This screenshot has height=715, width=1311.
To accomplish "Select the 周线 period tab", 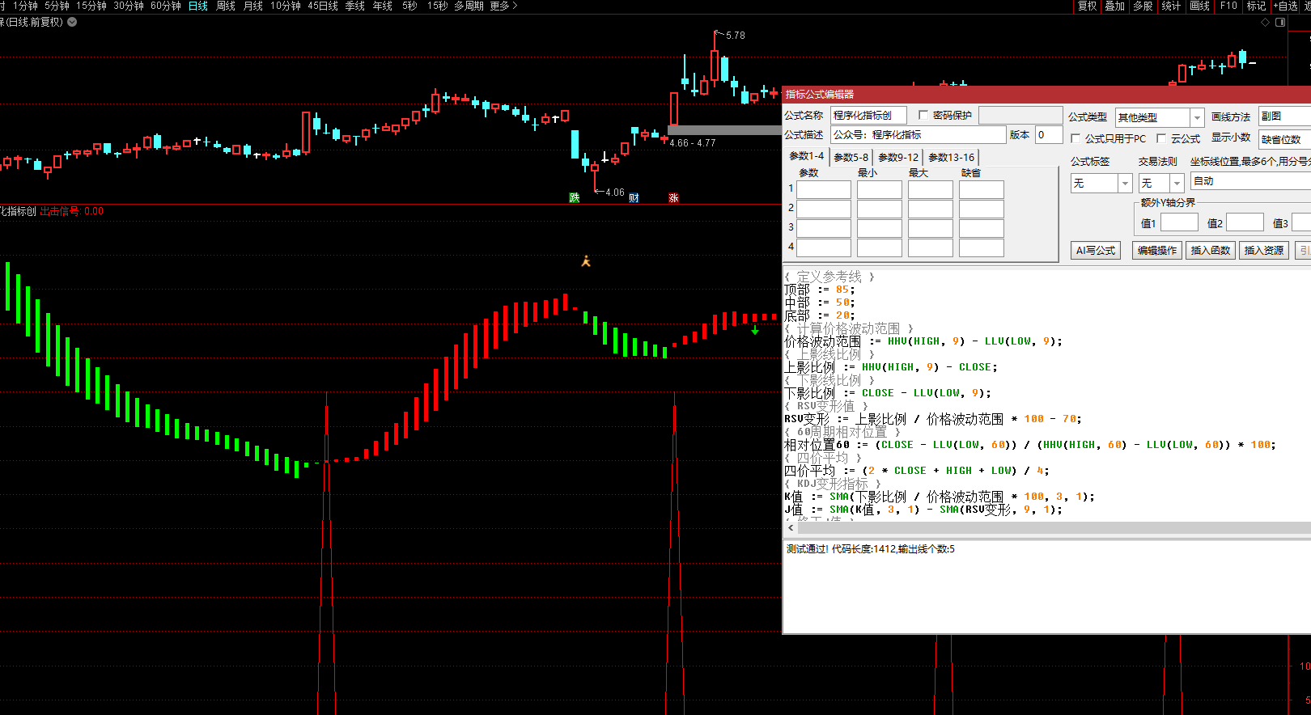I will point(226,6).
